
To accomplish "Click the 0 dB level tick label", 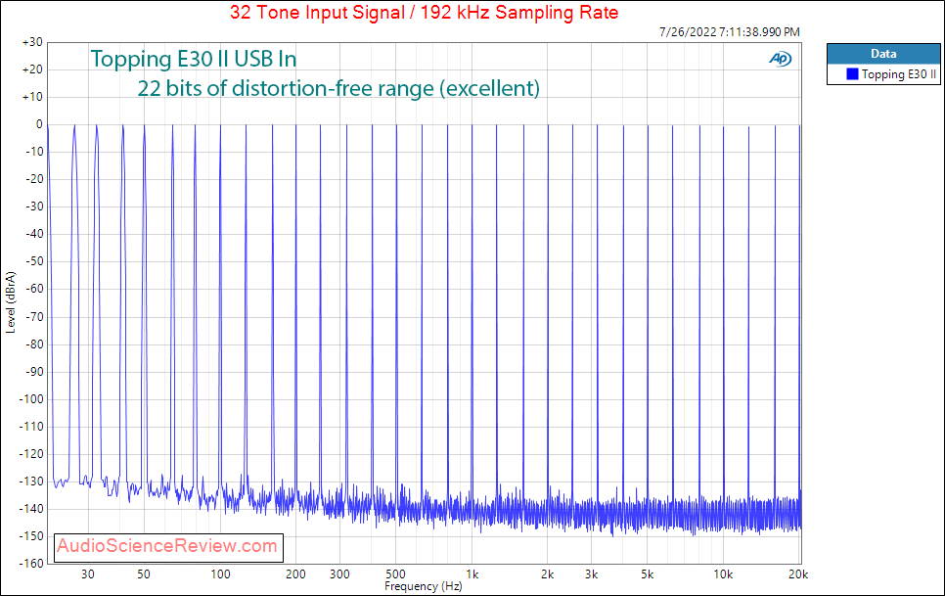I will [x=39, y=124].
